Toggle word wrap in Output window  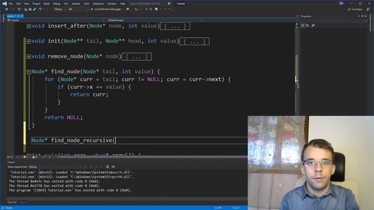point(113,167)
